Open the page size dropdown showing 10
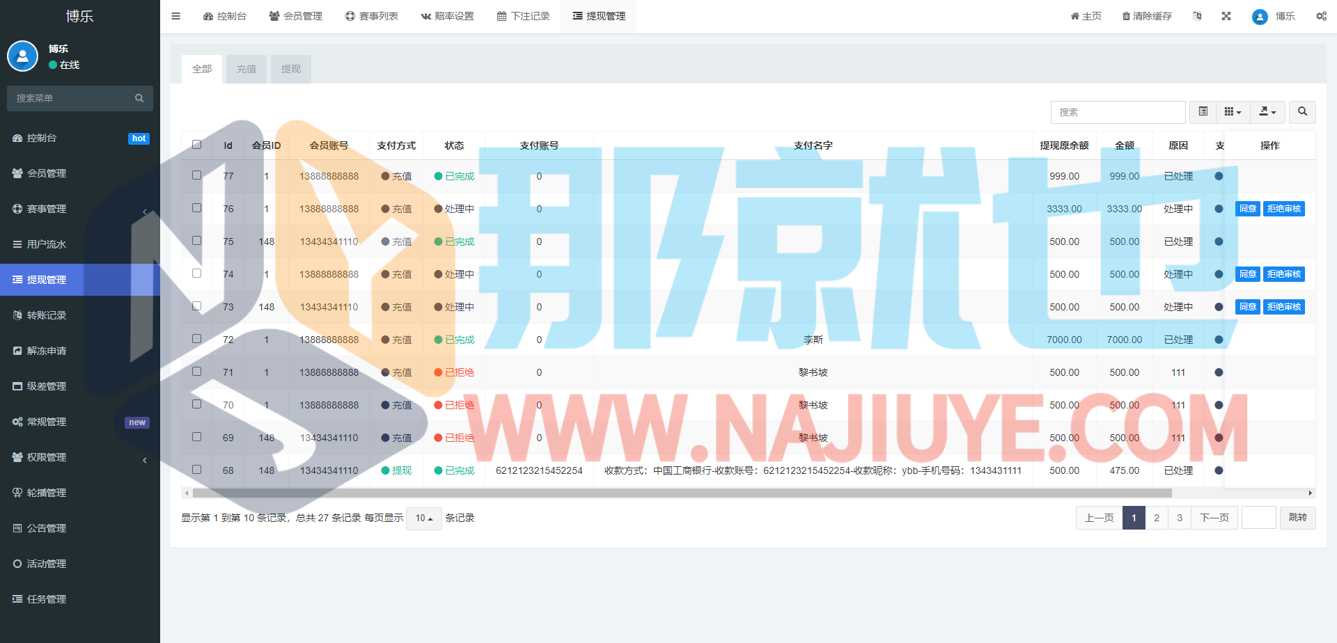 tap(423, 518)
